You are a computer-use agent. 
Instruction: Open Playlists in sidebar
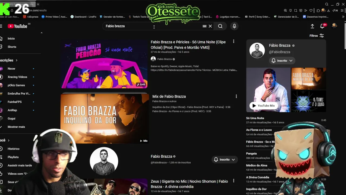(x=13, y=157)
